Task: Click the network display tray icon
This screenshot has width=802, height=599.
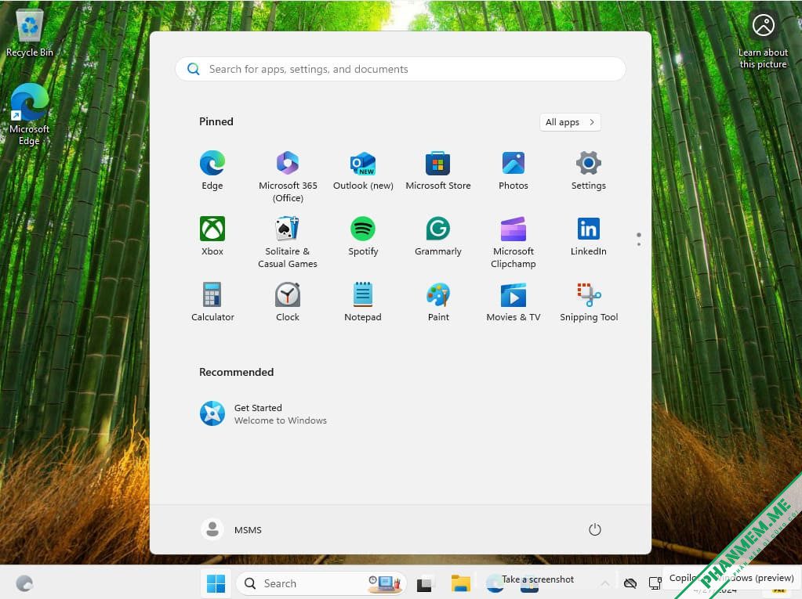Action: 655,583
